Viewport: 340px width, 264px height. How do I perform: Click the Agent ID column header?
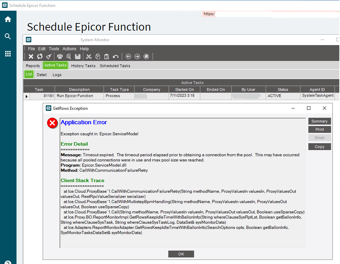[x=317, y=89]
